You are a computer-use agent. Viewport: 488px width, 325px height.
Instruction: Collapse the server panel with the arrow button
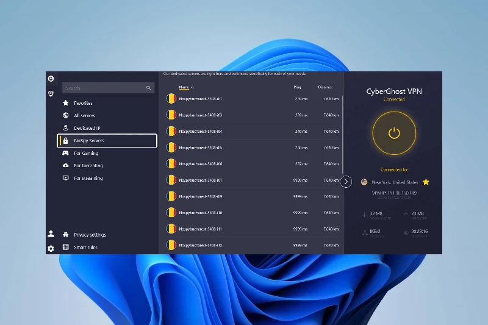[346, 182]
